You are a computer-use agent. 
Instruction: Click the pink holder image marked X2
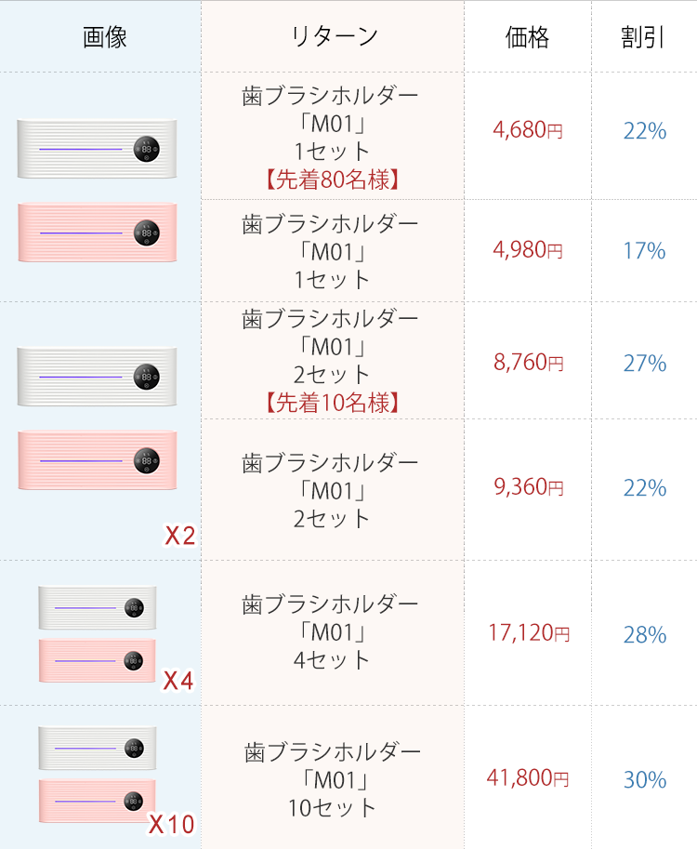[96, 460]
